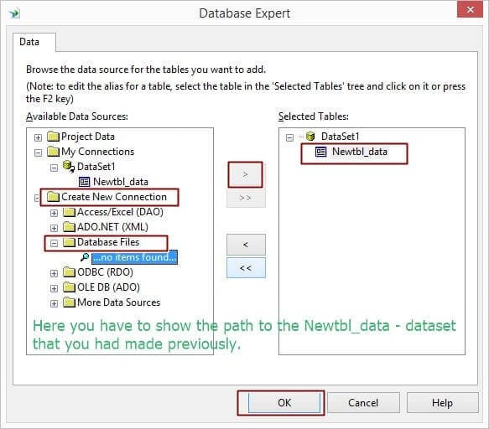Open Help for Database Expert
489x429 pixels.
[x=442, y=403]
